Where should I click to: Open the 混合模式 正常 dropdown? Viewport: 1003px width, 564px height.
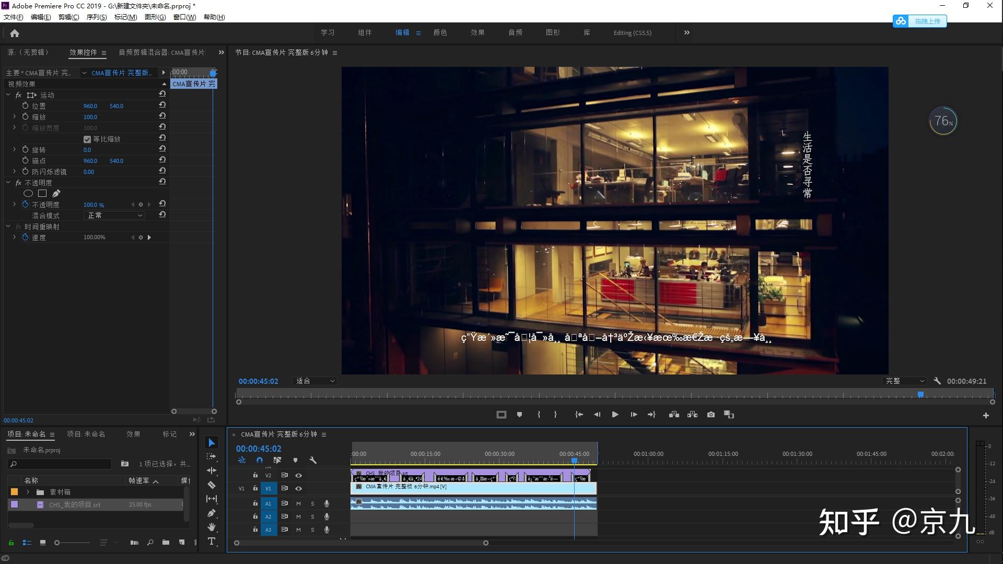(x=114, y=215)
